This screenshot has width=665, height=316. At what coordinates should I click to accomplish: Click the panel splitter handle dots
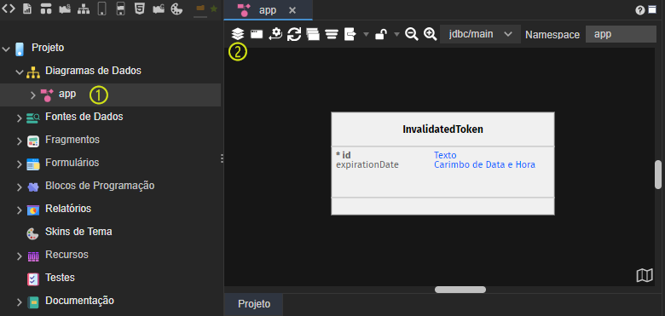click(x=223, y=158)
